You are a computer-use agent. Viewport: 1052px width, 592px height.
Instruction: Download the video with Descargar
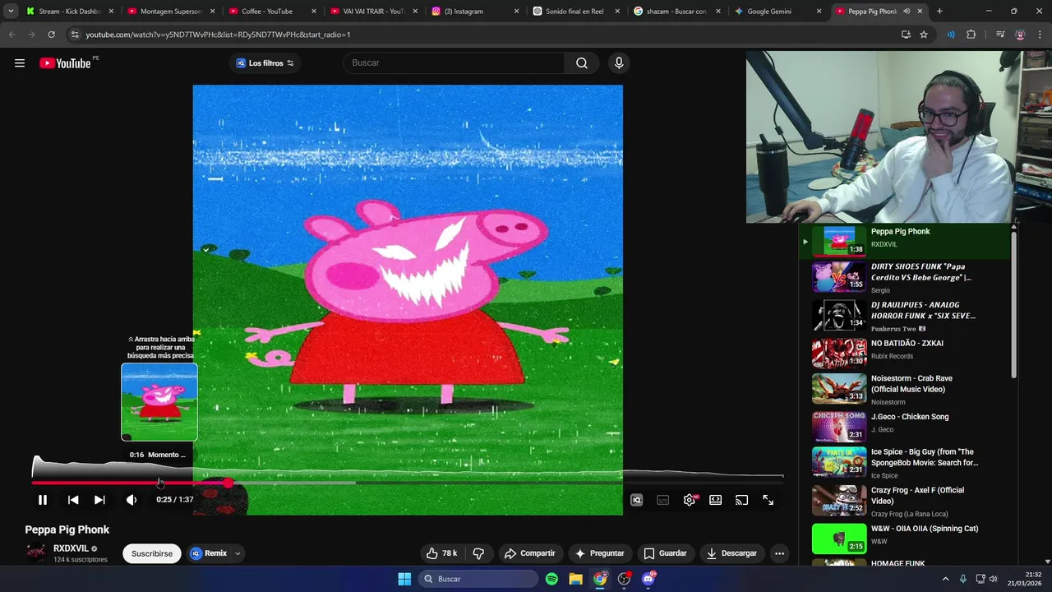[731, 553]
